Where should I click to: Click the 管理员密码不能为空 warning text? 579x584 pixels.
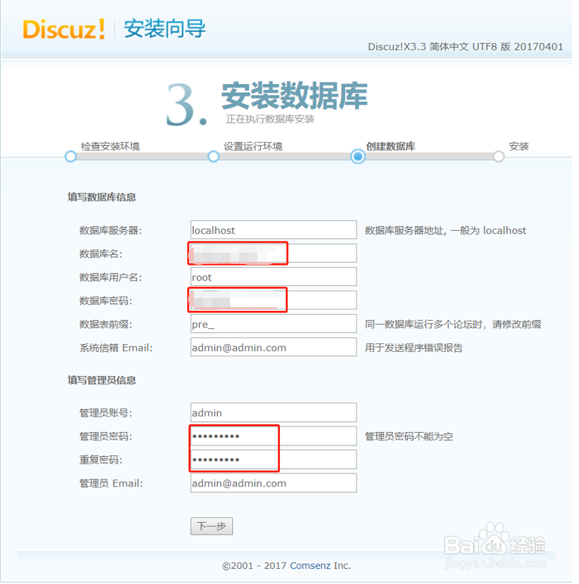pos(409,436)
